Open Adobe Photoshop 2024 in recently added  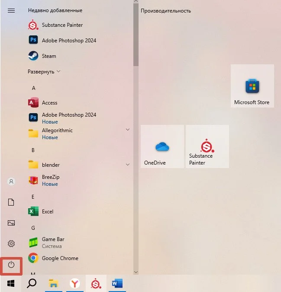click(62, 40)
